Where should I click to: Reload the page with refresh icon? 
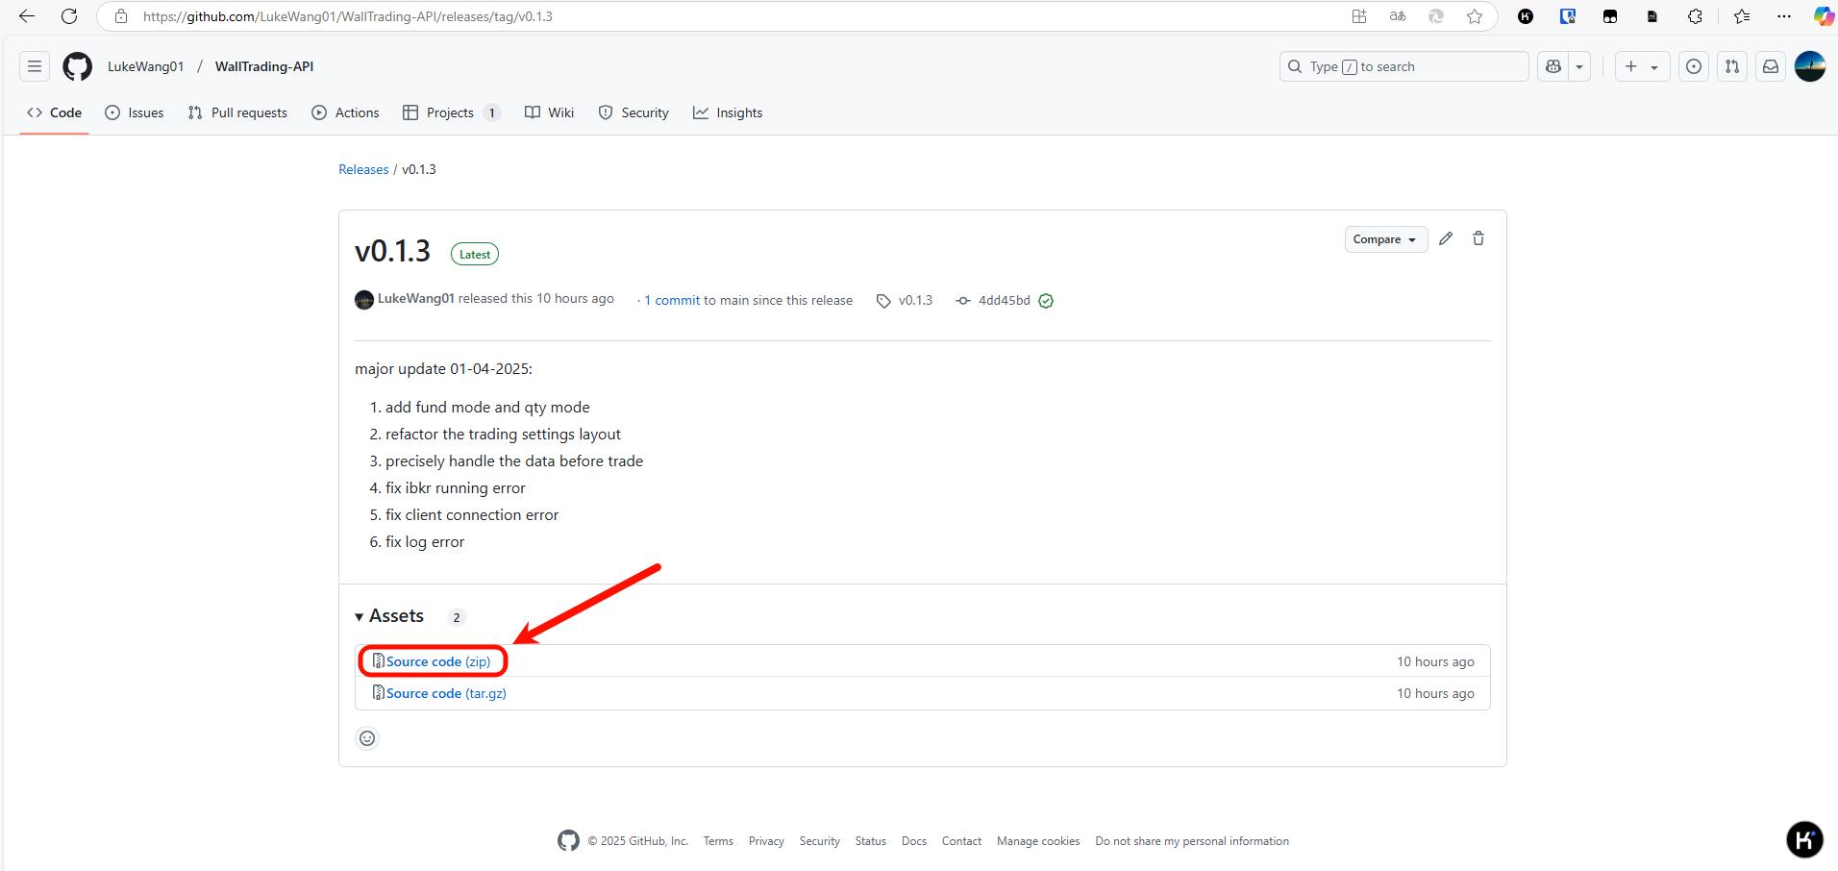tap(69, 16)
